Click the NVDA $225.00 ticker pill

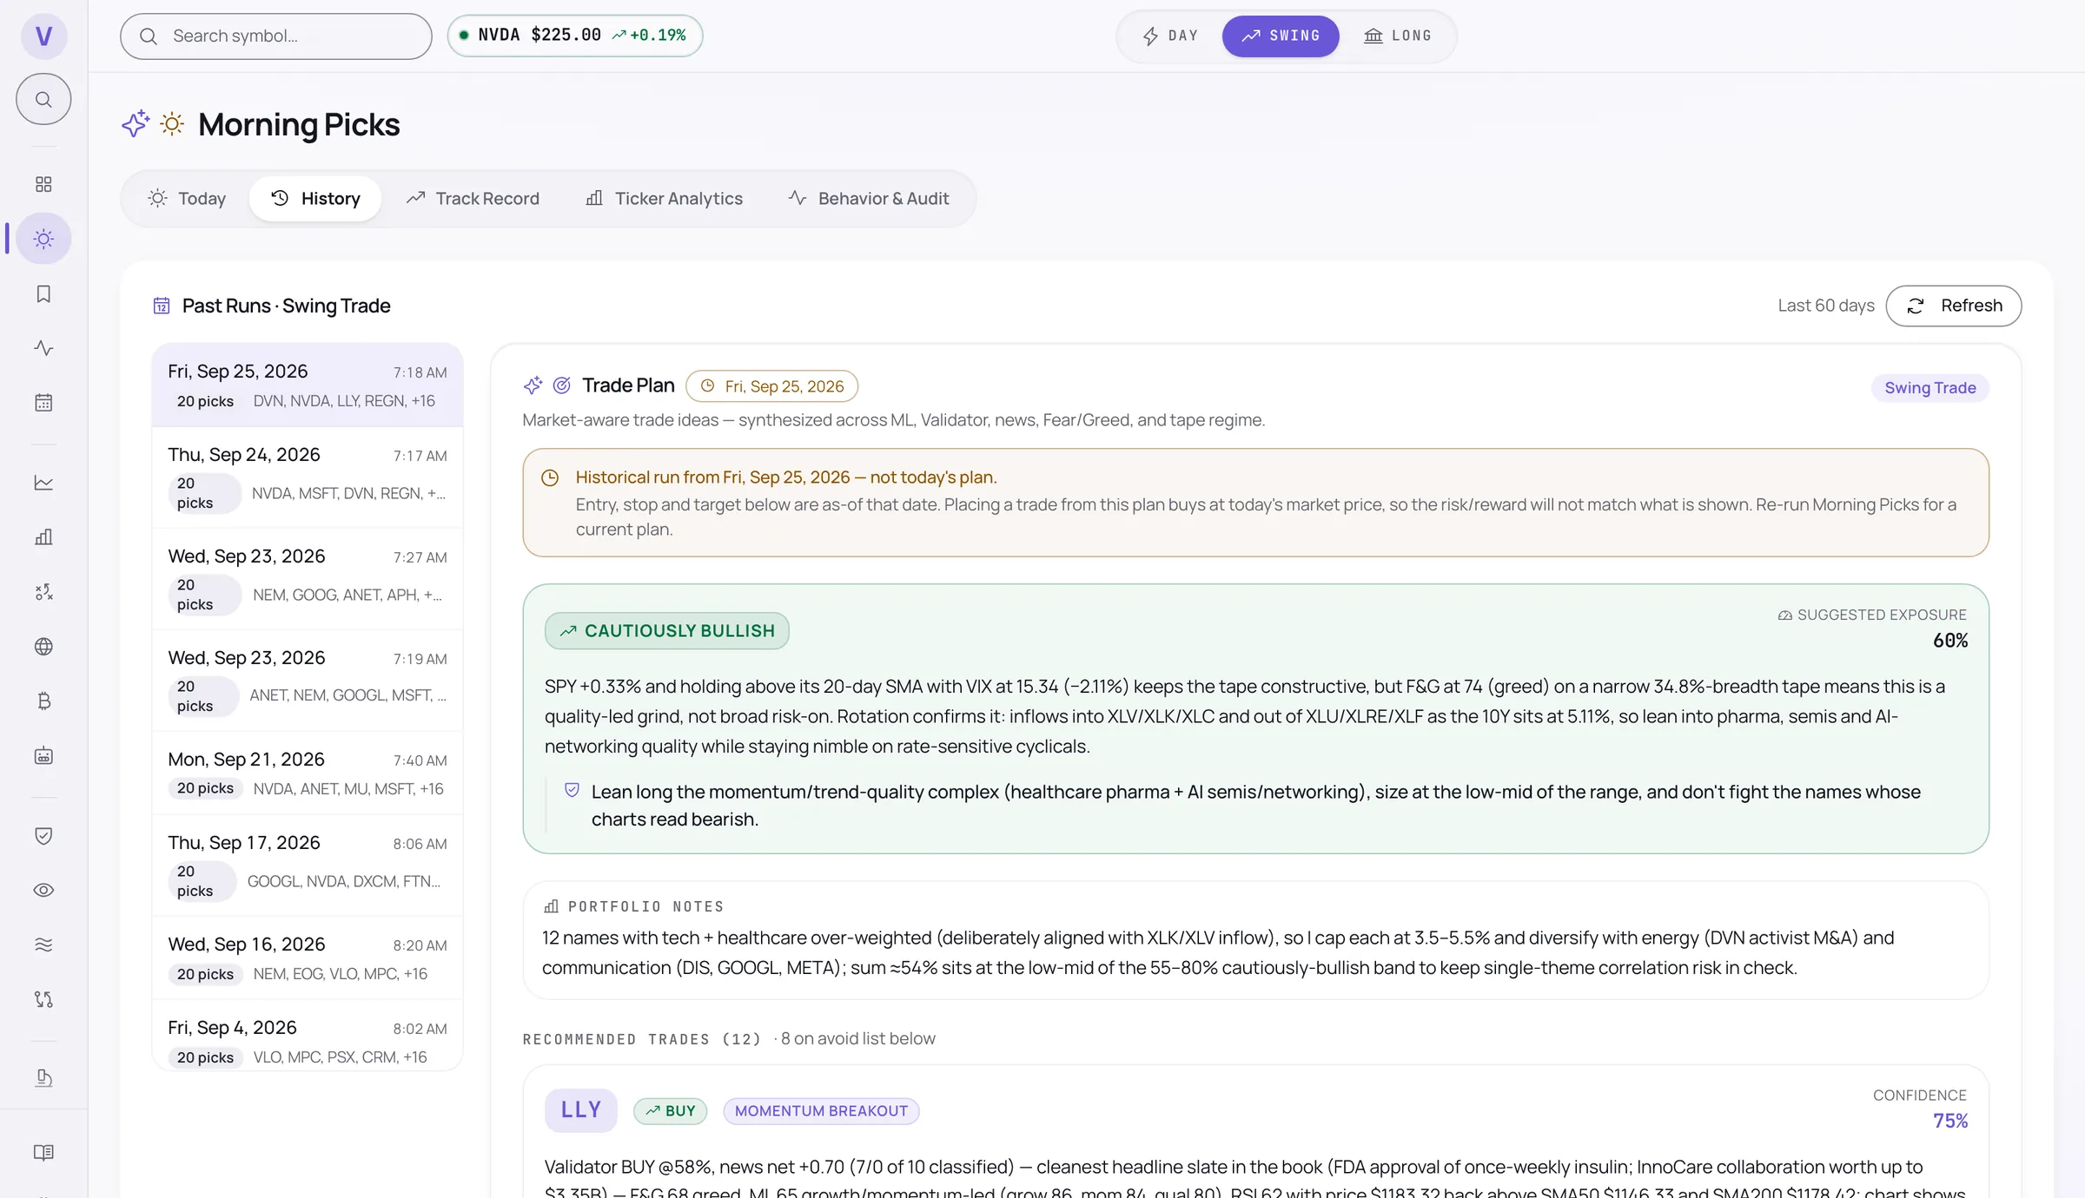pos(575,36)
